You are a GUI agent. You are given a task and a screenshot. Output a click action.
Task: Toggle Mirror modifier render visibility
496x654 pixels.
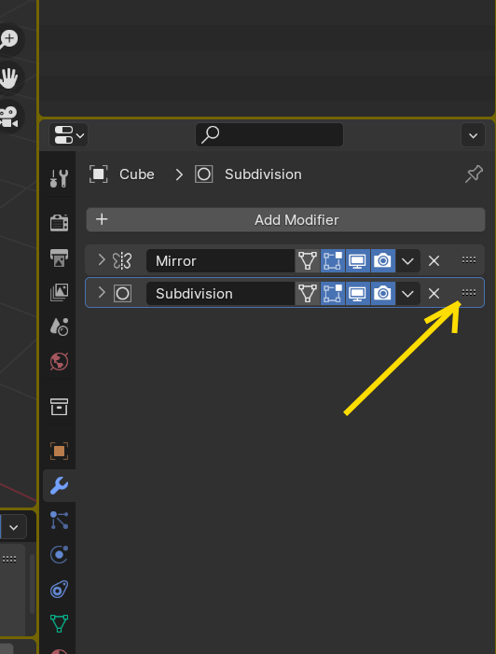click(382, 261)
